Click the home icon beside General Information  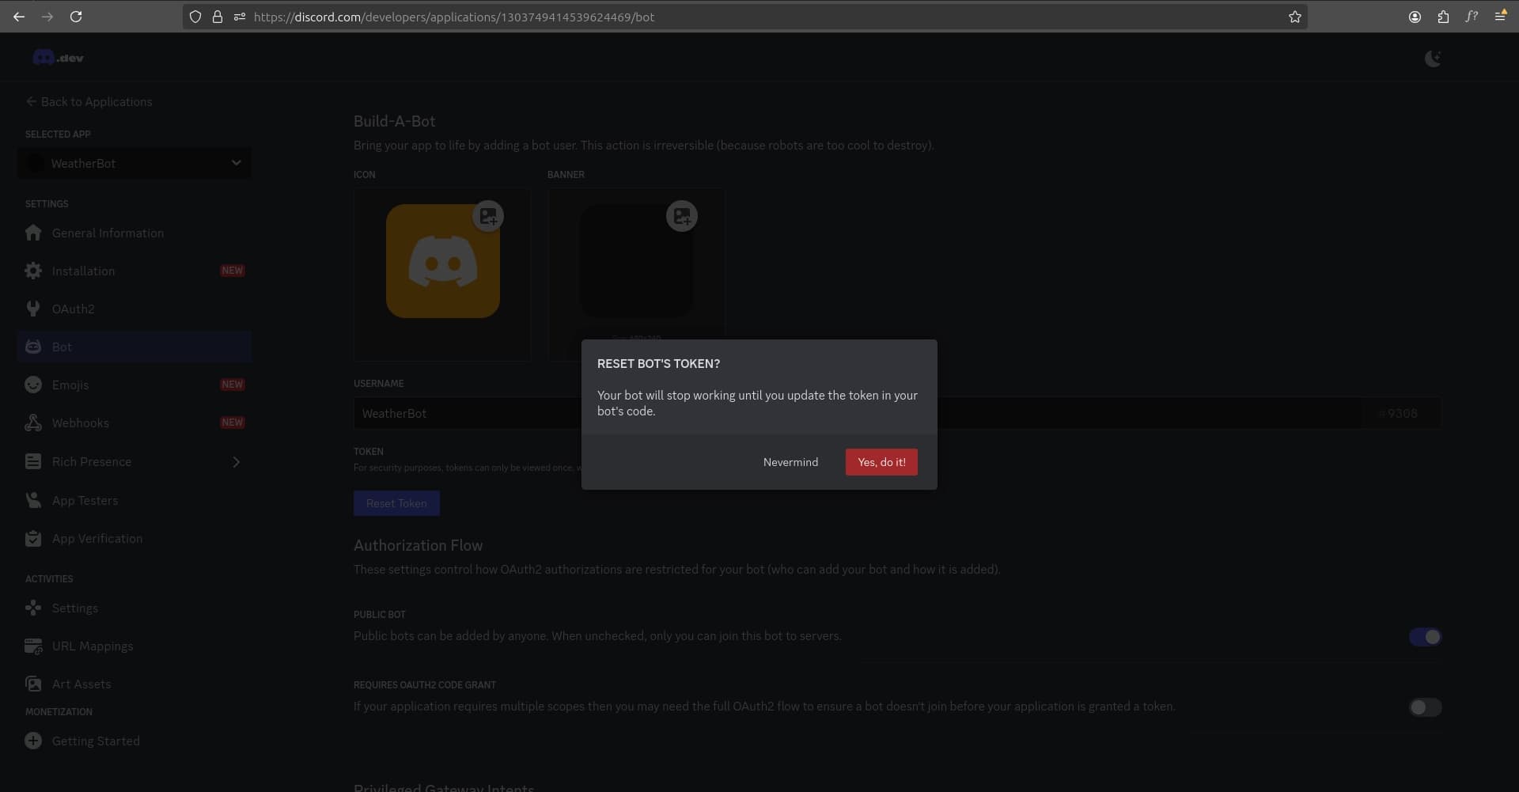point(33,233)
